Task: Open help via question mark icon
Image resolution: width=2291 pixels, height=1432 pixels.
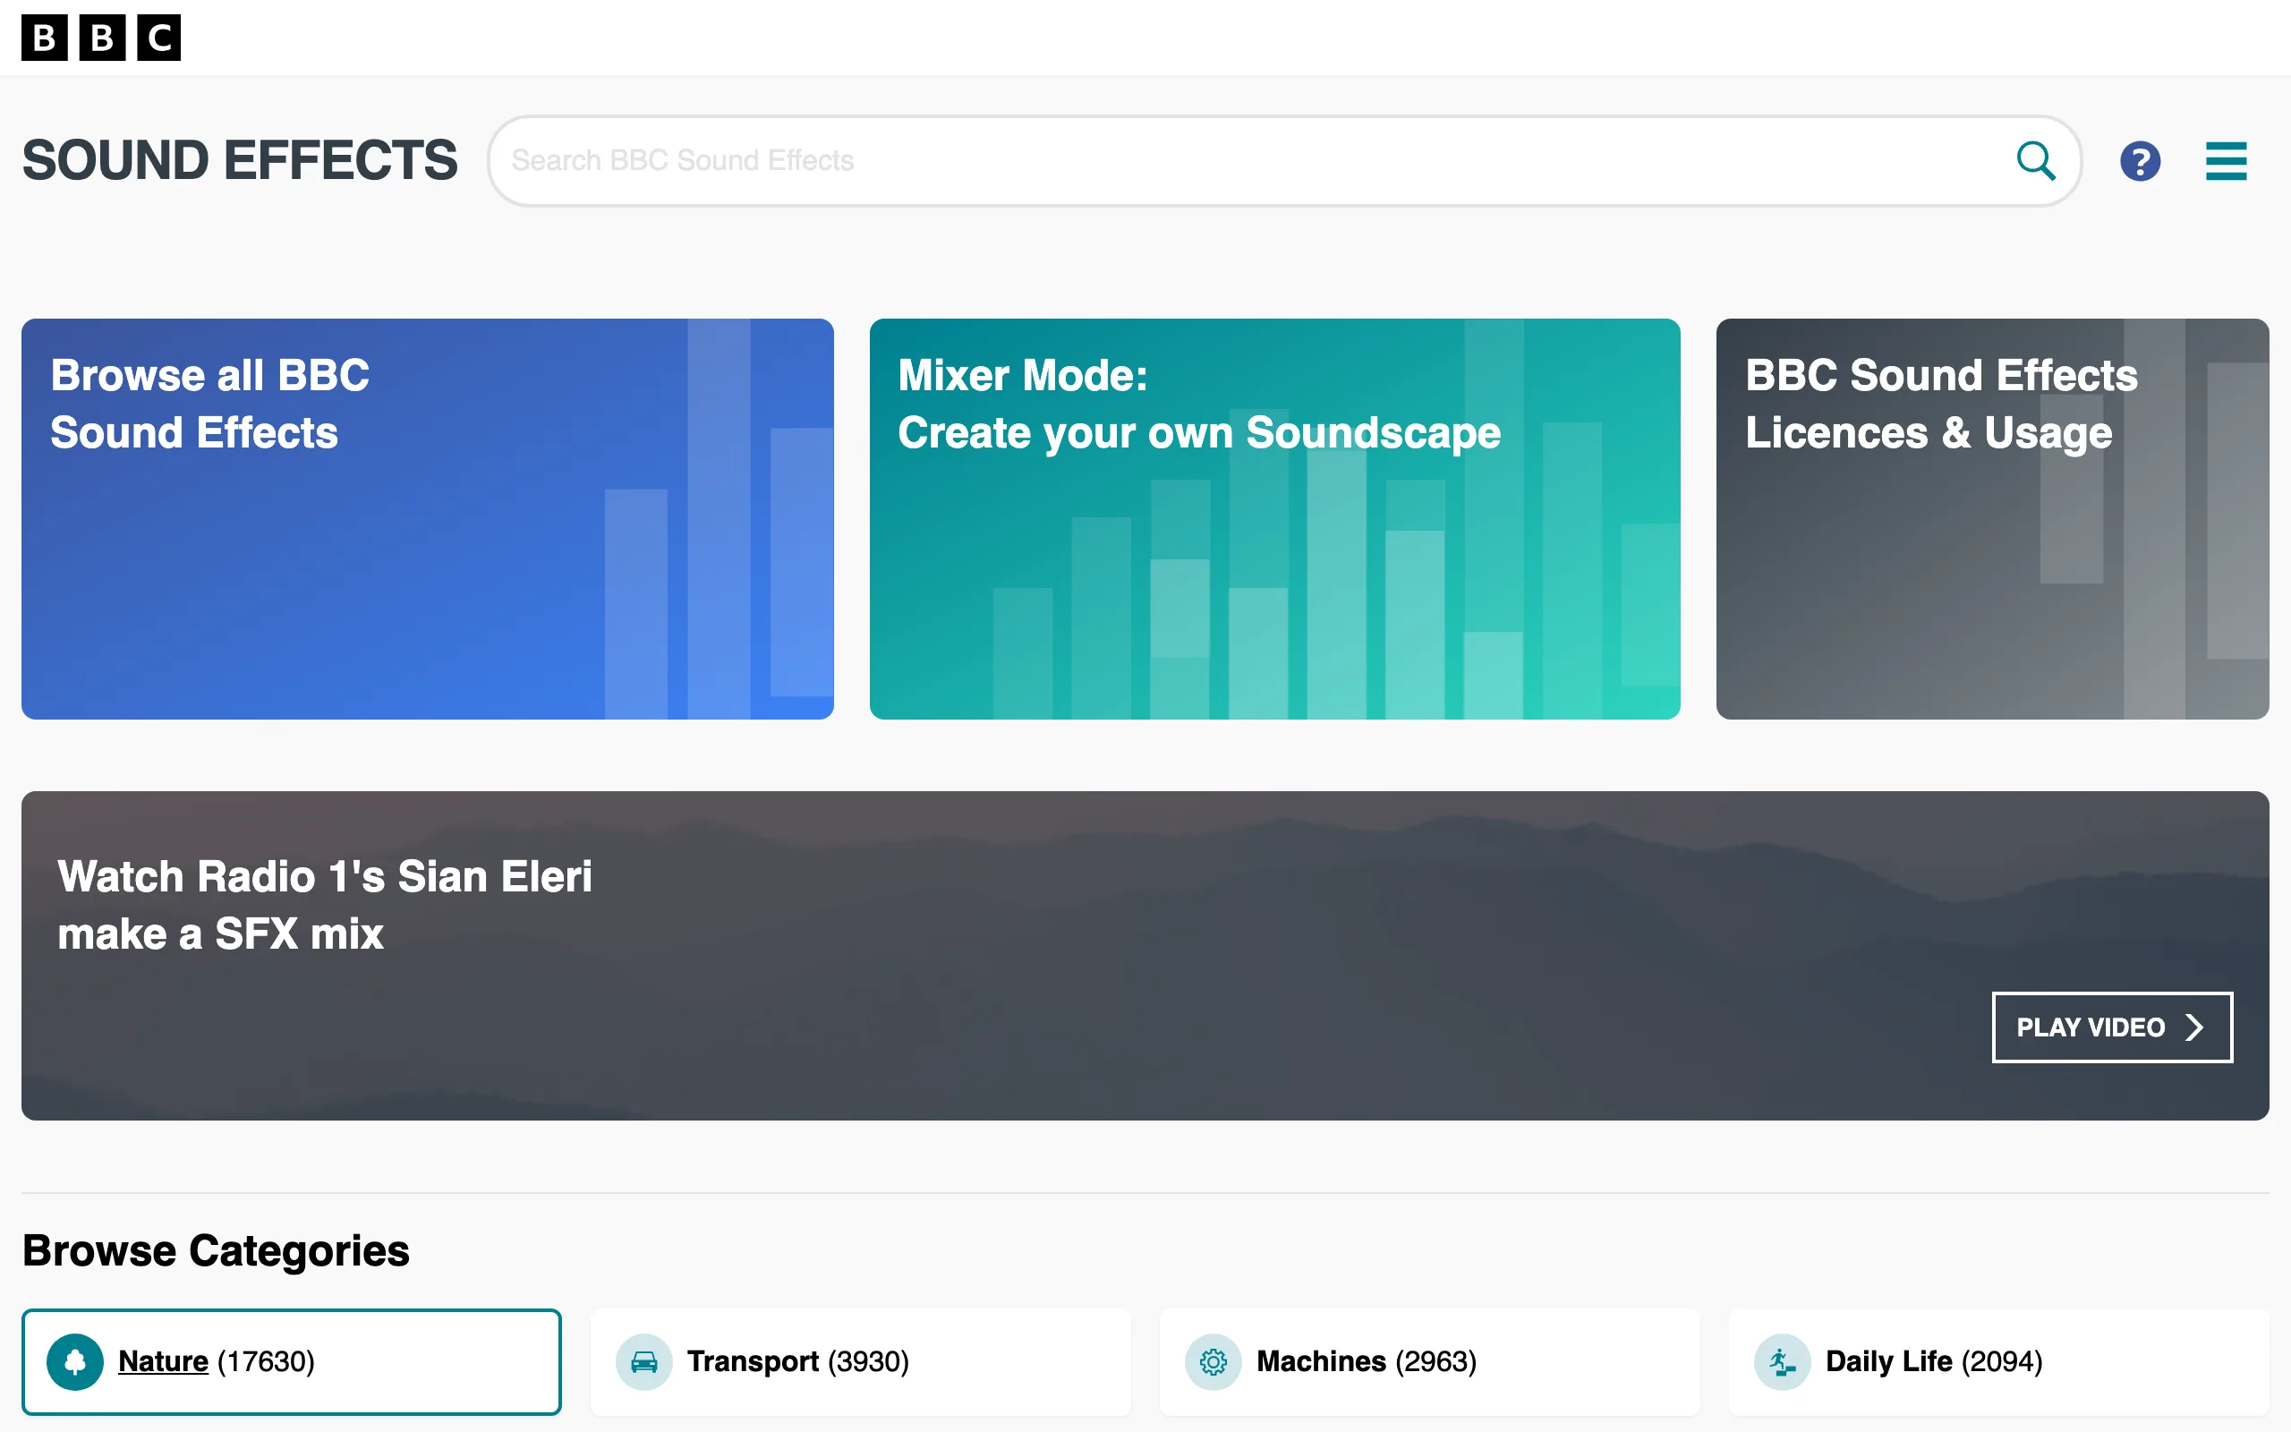Action: [2140, 161]
